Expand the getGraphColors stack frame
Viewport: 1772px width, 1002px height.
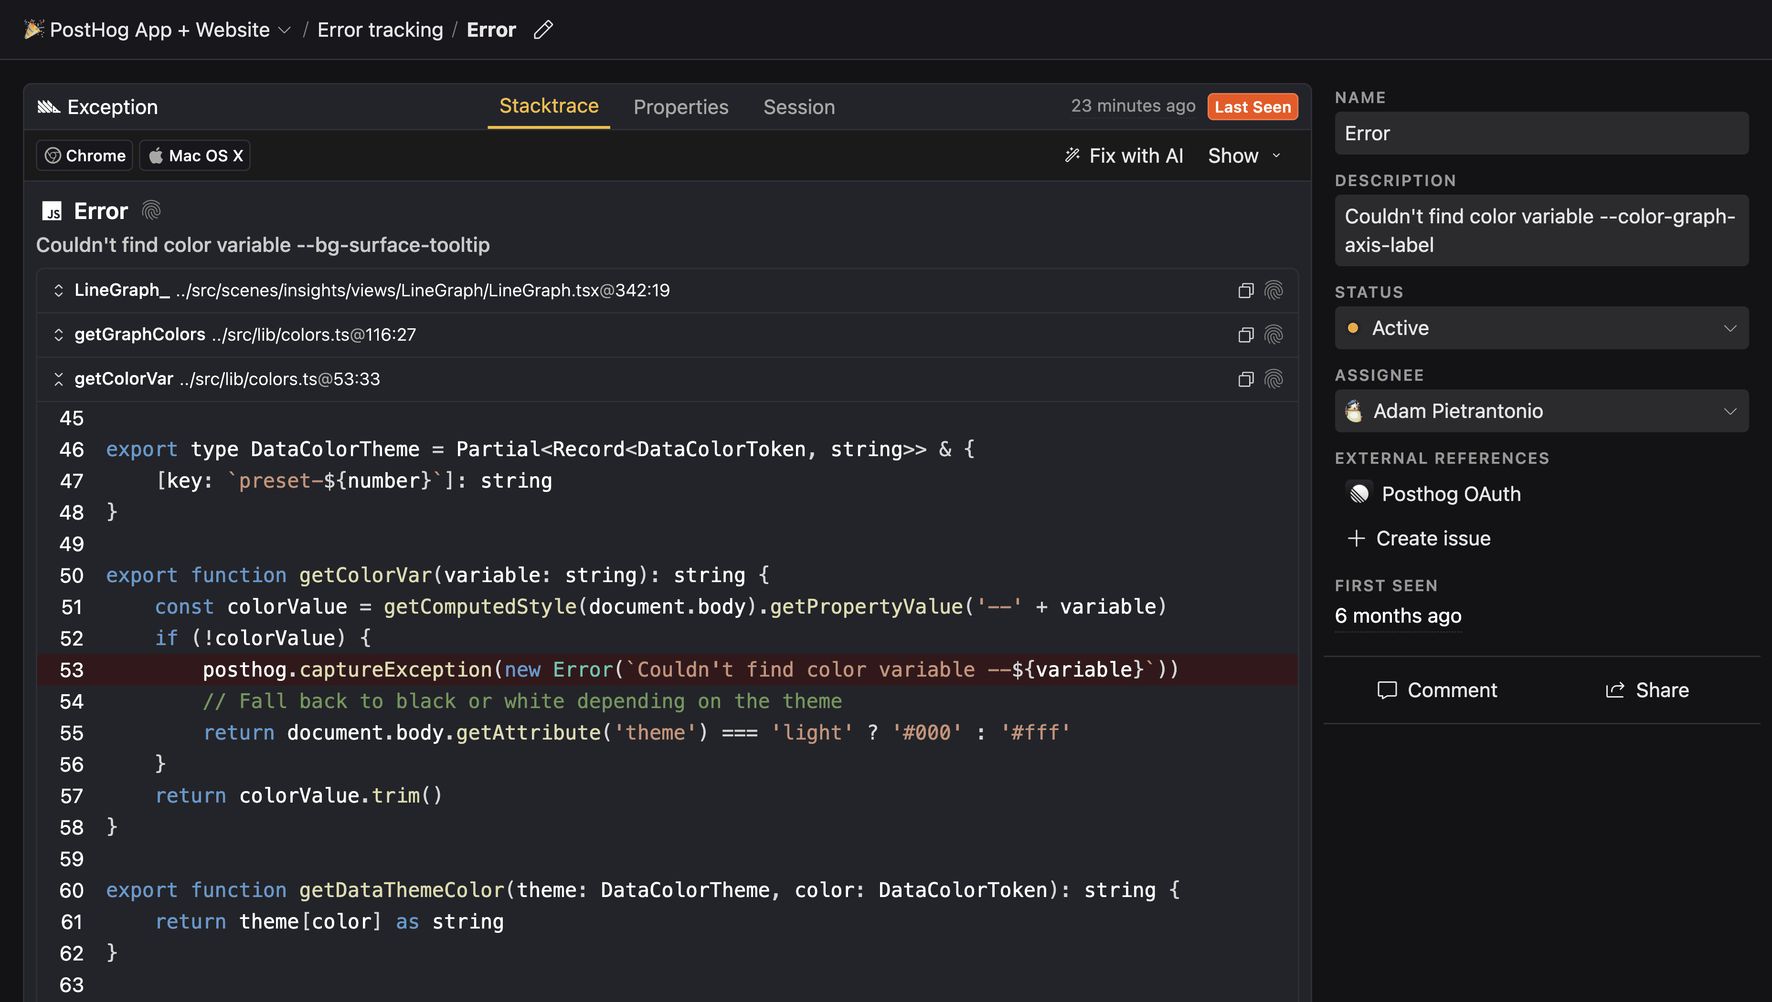[x=59, y=335]
